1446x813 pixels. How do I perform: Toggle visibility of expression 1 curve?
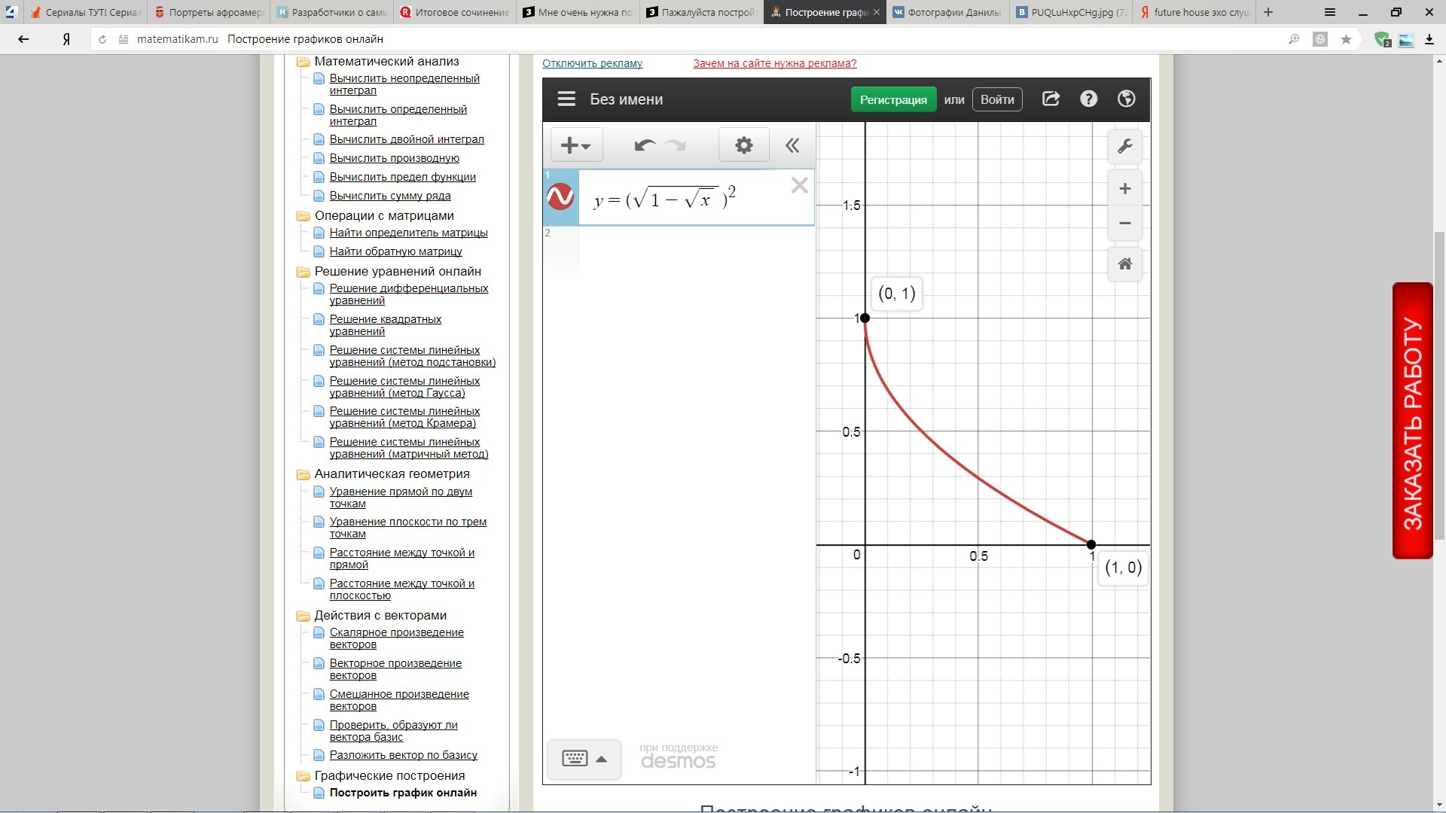pos(560,197)
